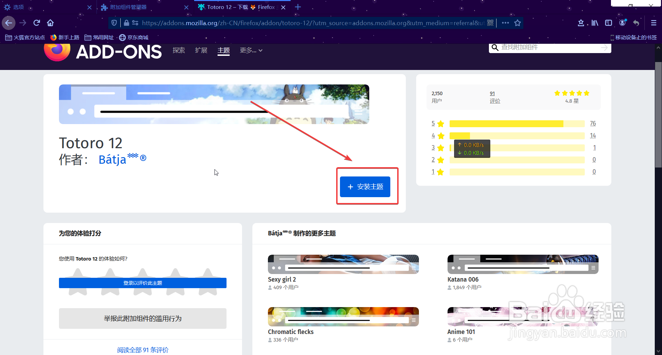Filter reviews by 5 stars

438,123
